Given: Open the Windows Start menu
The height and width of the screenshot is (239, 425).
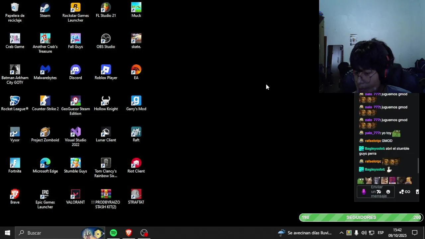Looking at the screenshot, I should pos(7,233).
